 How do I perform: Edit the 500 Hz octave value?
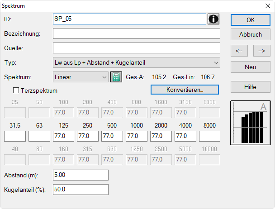[x=112, y=136]
